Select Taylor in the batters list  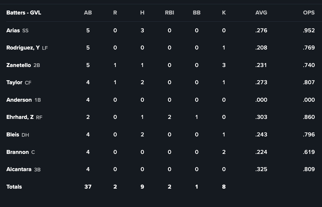(x=14, y=82)
